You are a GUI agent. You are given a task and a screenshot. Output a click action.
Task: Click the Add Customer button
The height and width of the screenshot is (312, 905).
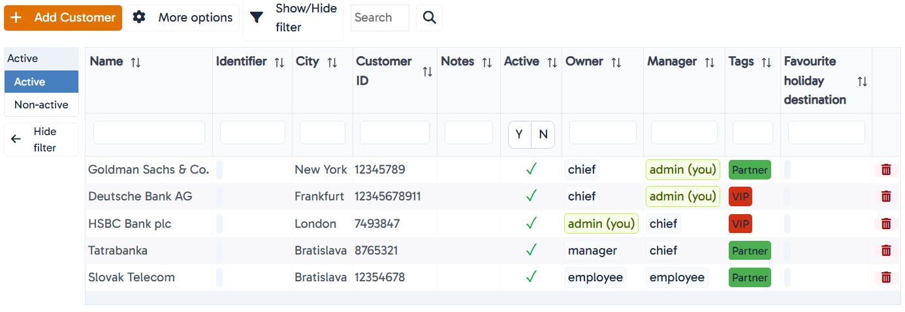pyautogui.click(x=63, y=18)
